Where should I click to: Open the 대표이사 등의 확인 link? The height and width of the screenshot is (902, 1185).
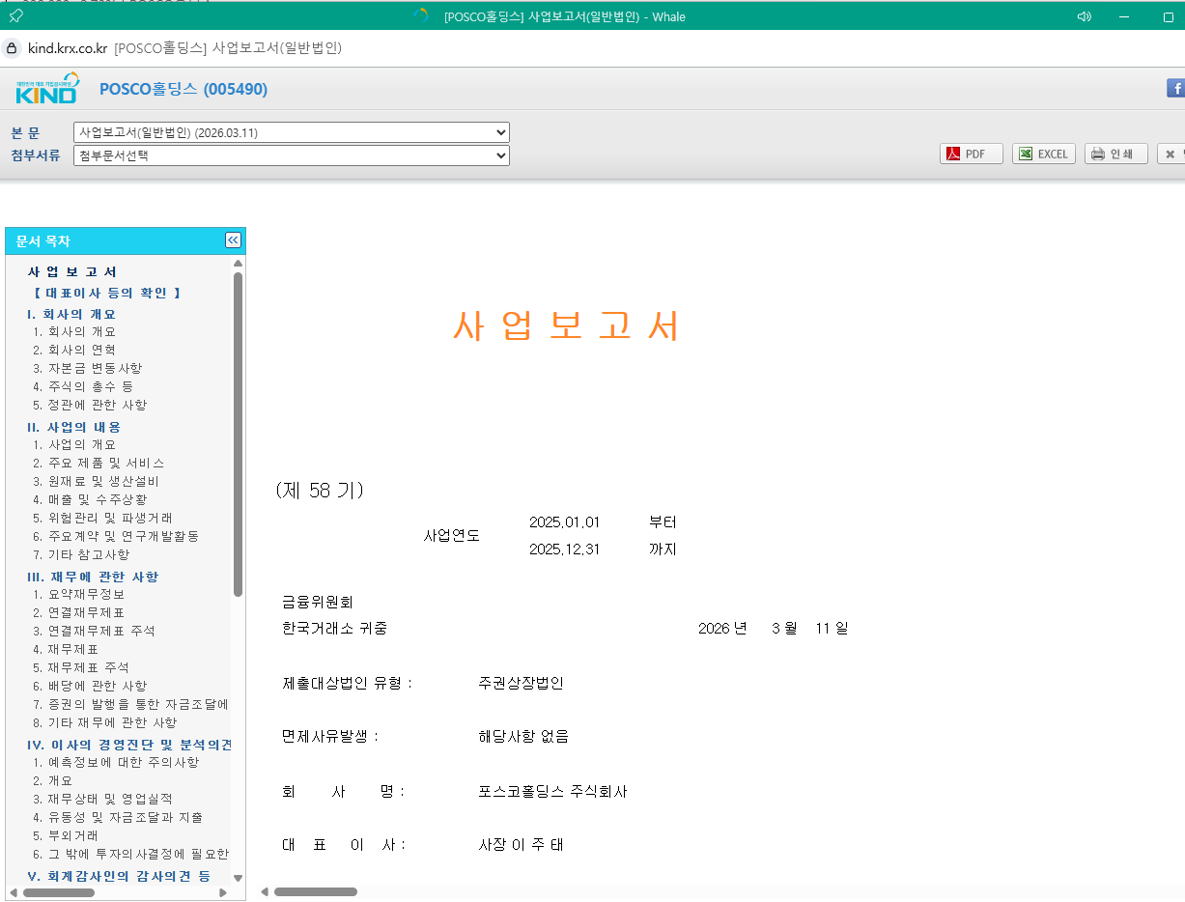[106, 295]
